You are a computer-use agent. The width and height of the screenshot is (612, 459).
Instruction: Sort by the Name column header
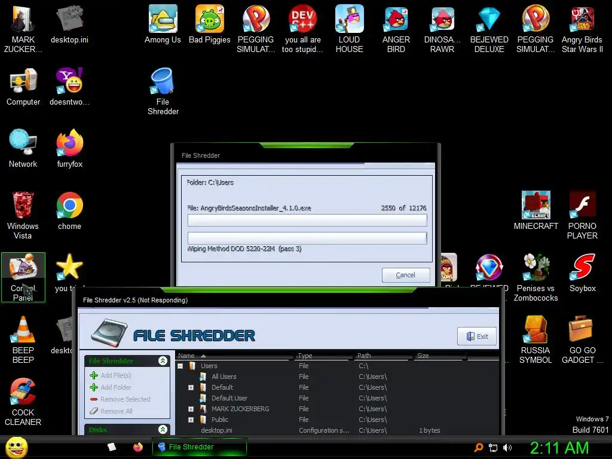pos(234,356)
